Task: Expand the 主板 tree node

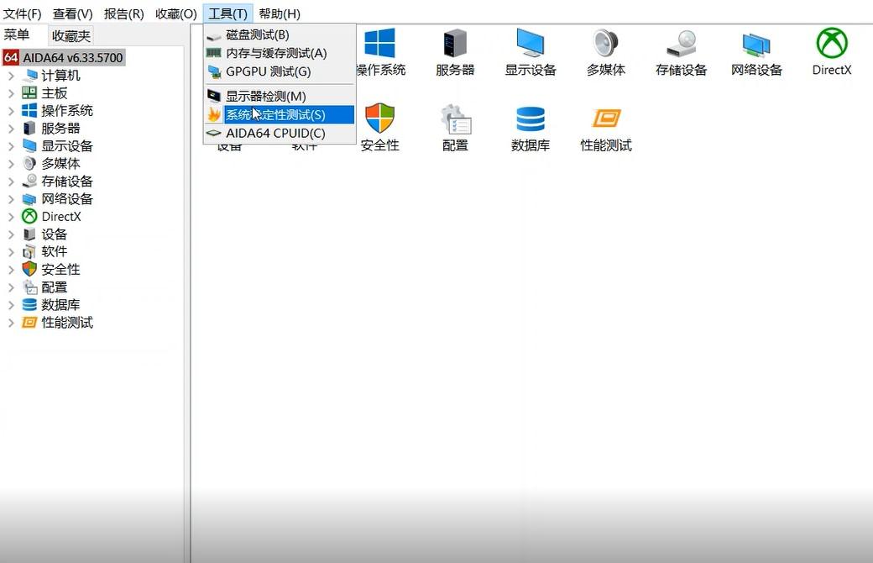Action: coord(11,93)
